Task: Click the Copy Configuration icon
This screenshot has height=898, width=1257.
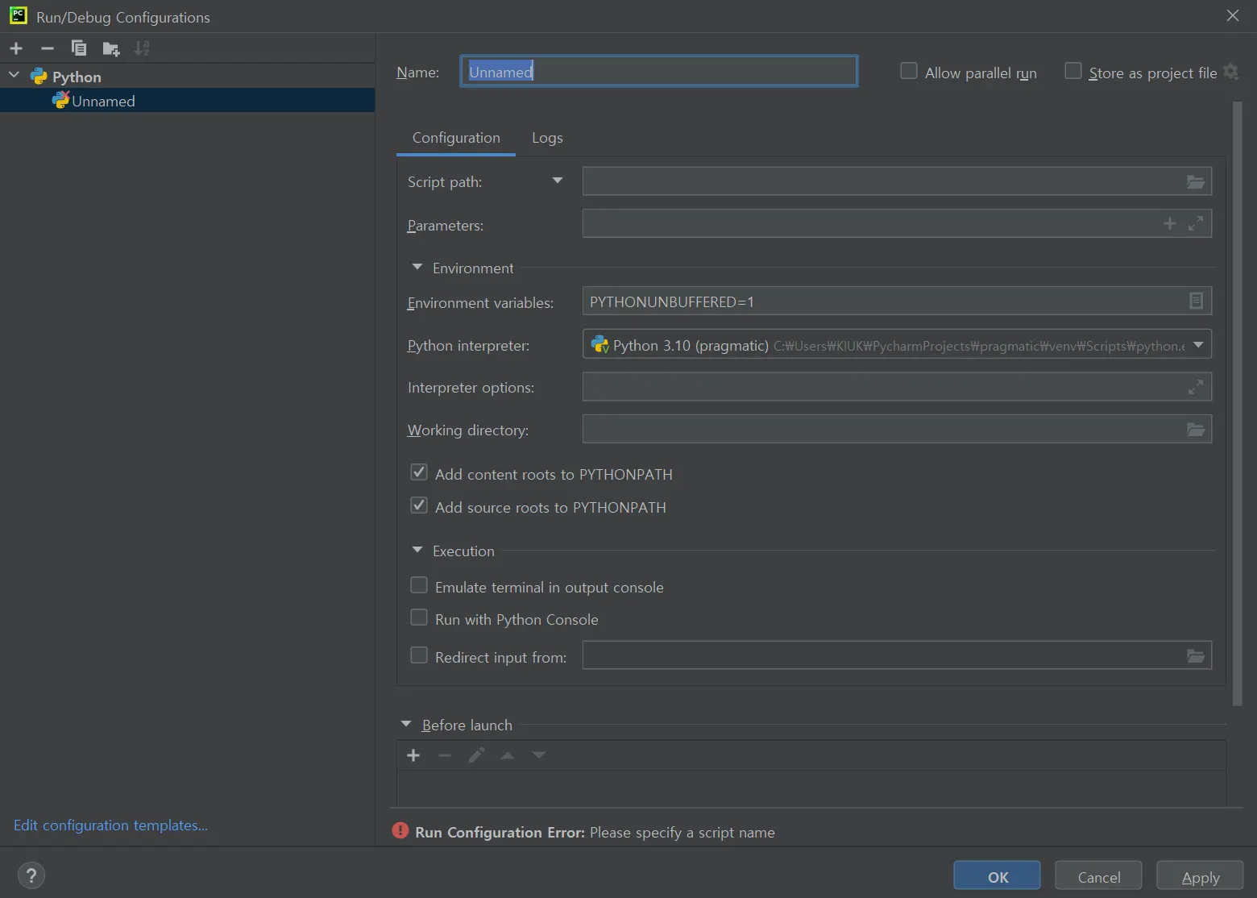Action: tap(79, 48)
